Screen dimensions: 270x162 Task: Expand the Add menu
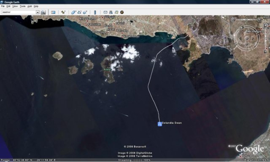click(x=30, y=6)
